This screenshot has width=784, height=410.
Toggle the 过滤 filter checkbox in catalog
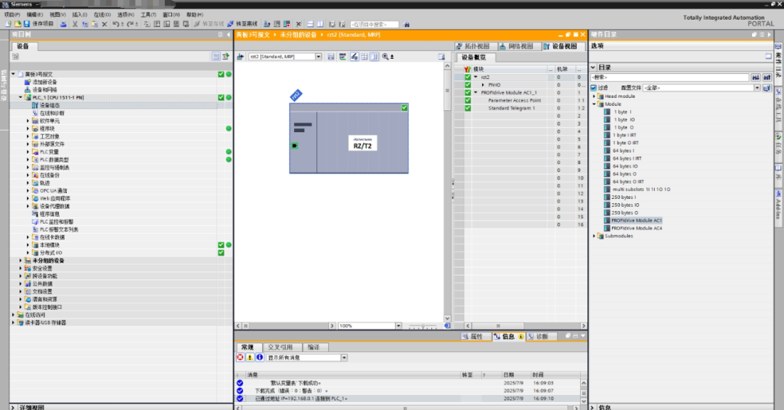[x=594, y=88]
